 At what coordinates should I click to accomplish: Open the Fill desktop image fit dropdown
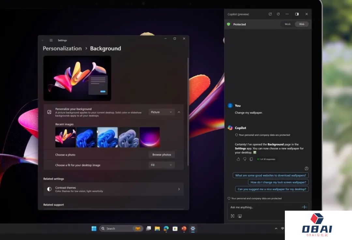tap(161, 165)
